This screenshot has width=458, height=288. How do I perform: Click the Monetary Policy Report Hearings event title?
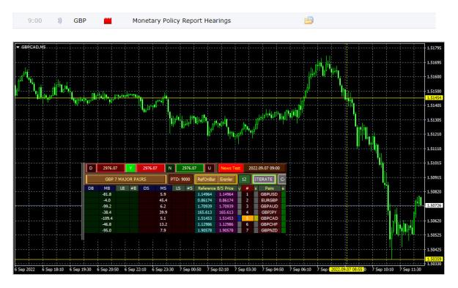pyautogui.click(x=182, y=21)
